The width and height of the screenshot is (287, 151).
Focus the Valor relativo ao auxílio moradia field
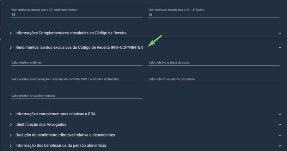77,96
